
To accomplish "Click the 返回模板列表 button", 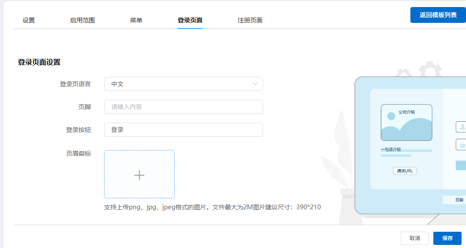I will pos(438,15).
